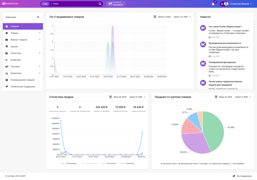
Task: Click into the Поиск search field
Action: [x=74, y=4]
